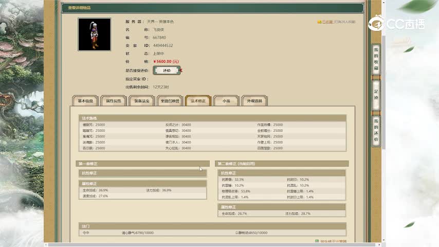
Task: Click the 转生修正计算器 link icon
Action: click(x=317, y=241)
